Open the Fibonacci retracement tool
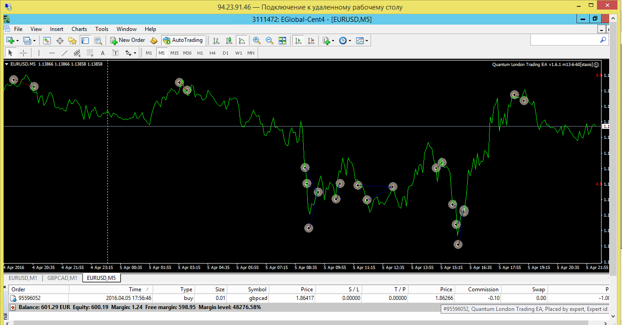 click(x=90, y=53)
